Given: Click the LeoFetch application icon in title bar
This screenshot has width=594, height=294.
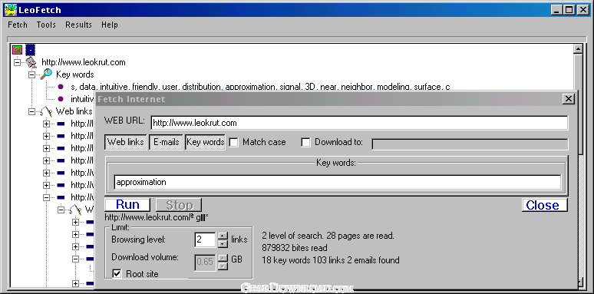Looking at the screenshot, I should 11,9.
